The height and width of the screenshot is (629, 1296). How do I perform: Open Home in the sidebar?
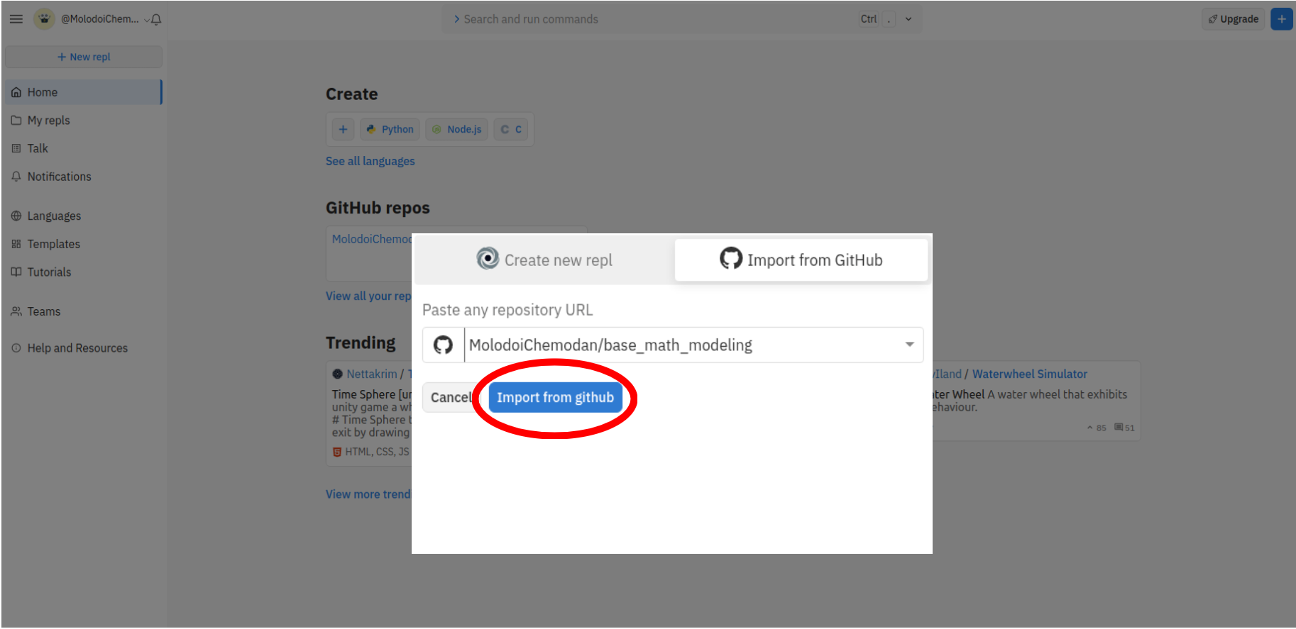click(x=84, y=92)
